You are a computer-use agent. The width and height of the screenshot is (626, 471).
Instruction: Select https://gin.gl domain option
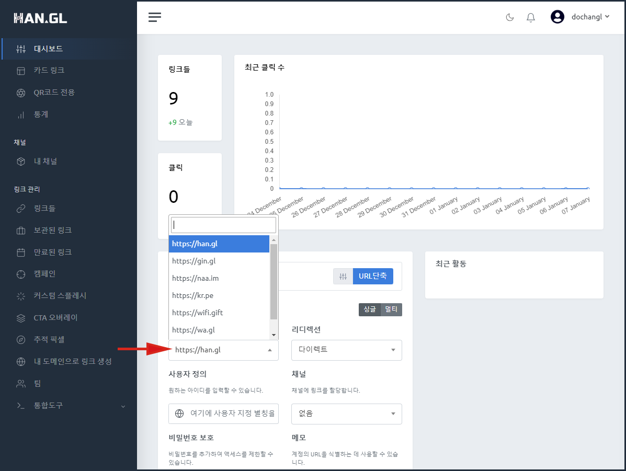coord(219,261)
